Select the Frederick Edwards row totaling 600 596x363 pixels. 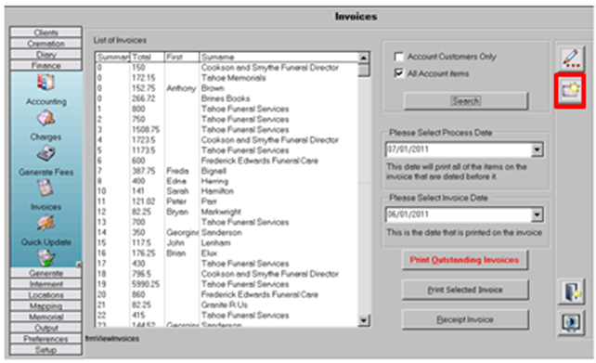(x=227, y=161)
